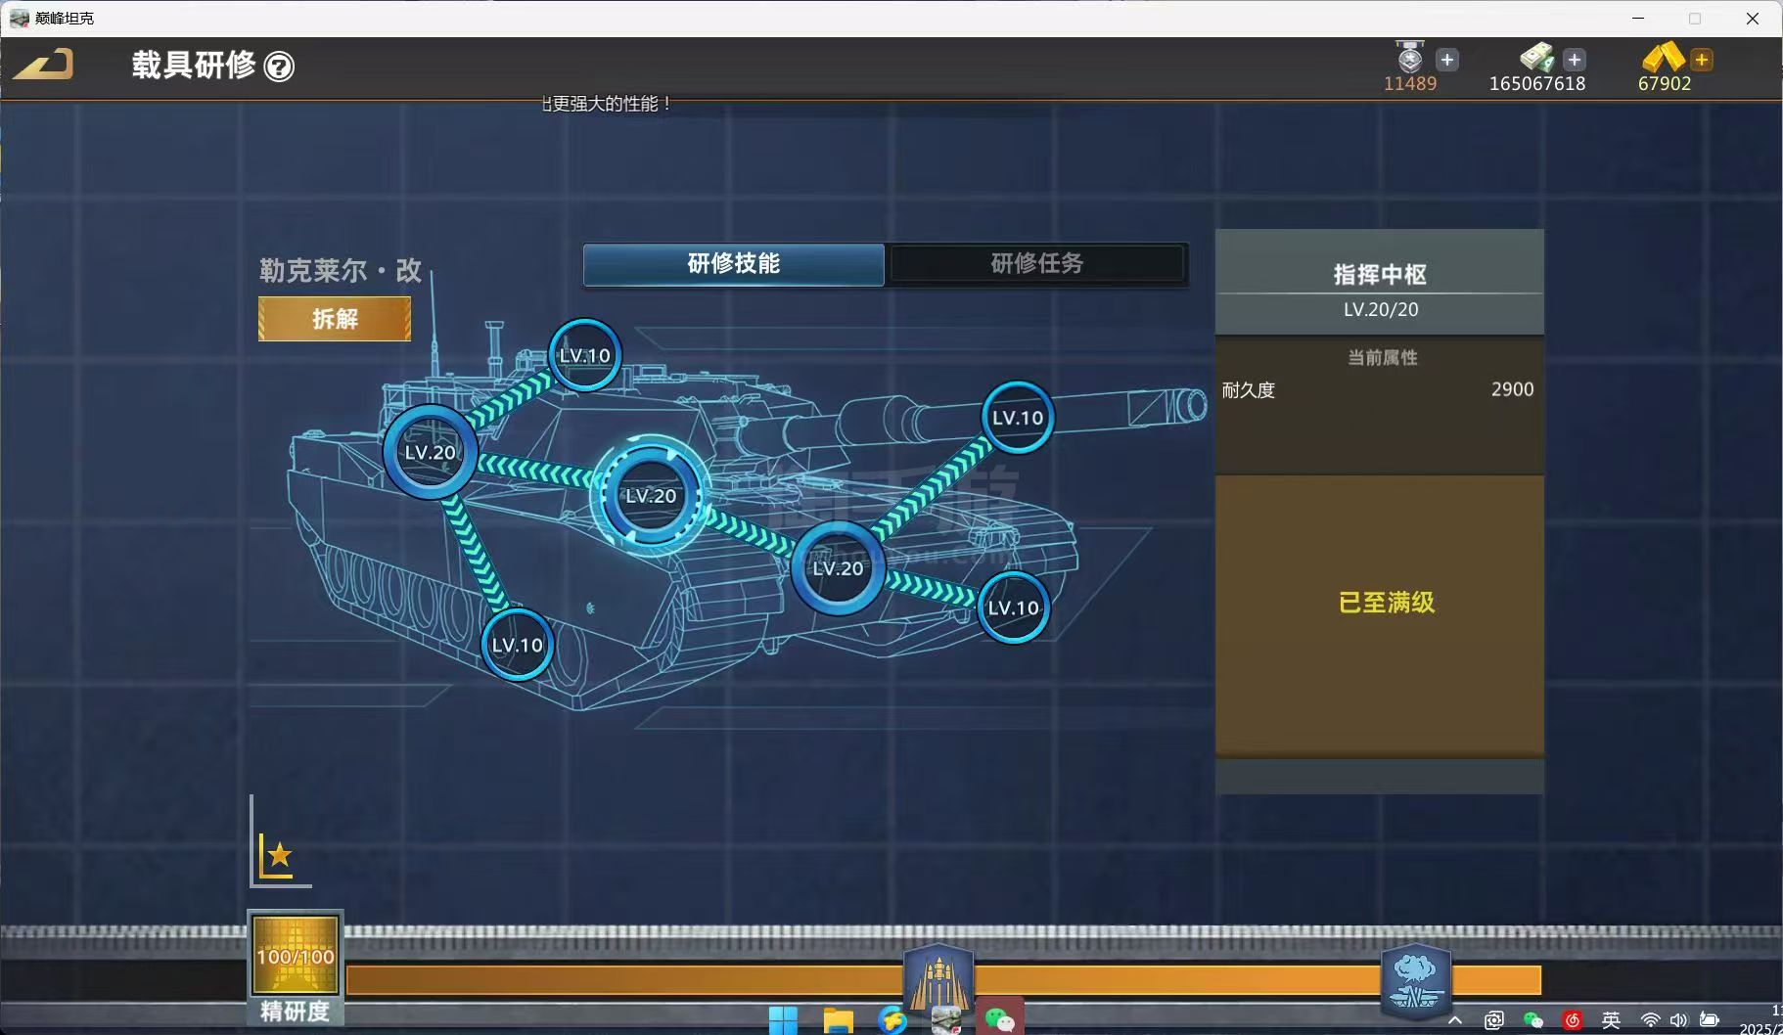Click the back arrow icon
This screenshot has width=1783, height=1035.
click(x=44, y=66)
